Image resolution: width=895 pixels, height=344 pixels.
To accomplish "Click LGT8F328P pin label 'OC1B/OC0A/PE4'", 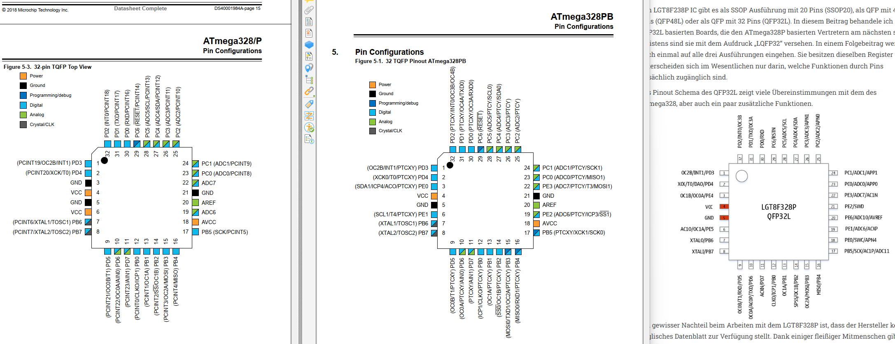I will [x=697, y=196].
